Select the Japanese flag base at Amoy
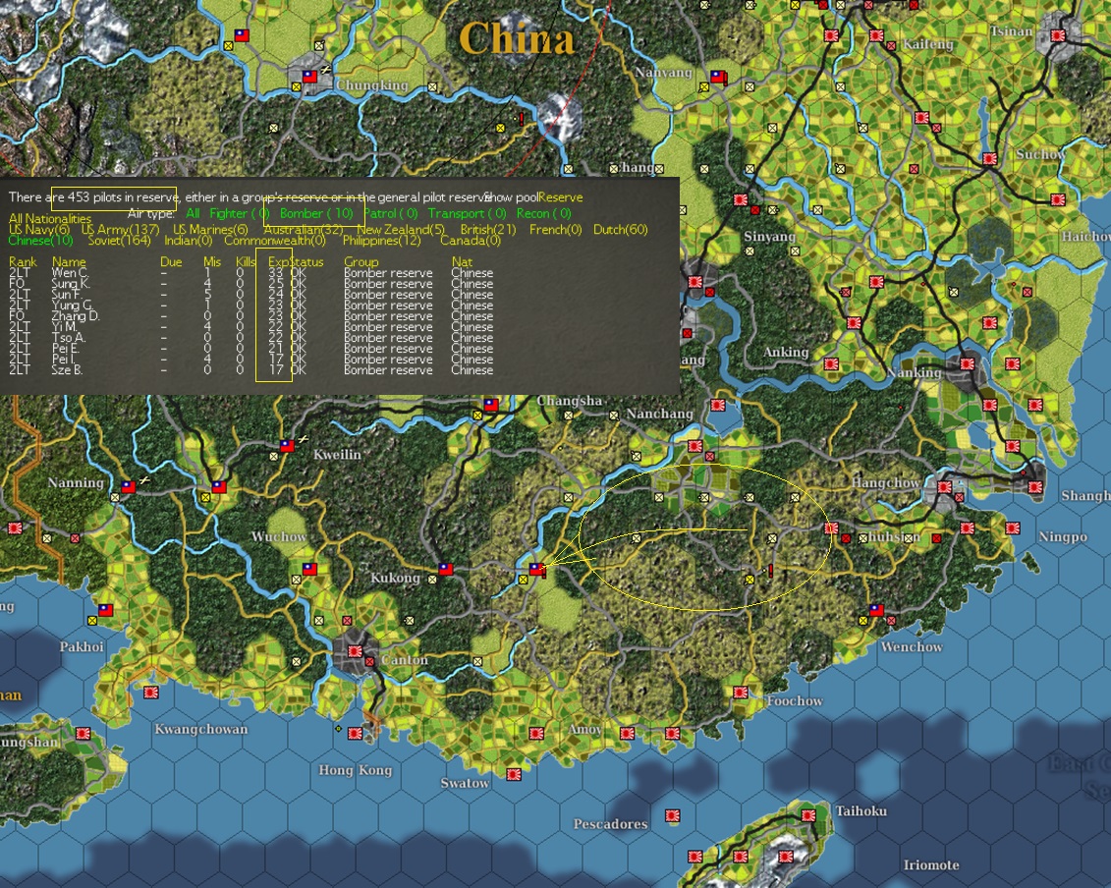1111x888 pixels. pos(627,734)
